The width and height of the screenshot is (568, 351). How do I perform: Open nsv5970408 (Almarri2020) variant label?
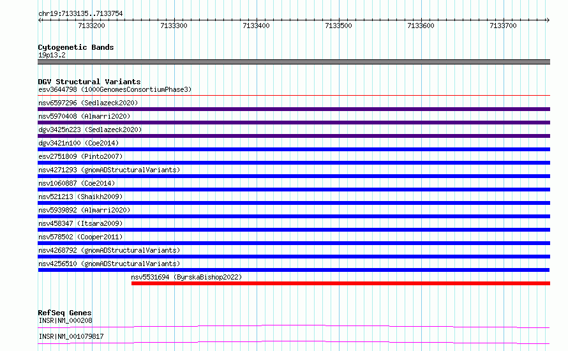click(84, 116)
